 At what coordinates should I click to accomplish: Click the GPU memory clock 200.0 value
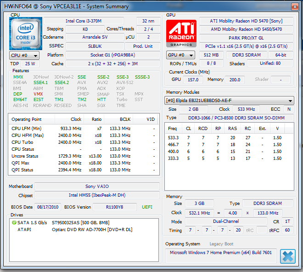point(235,79)
